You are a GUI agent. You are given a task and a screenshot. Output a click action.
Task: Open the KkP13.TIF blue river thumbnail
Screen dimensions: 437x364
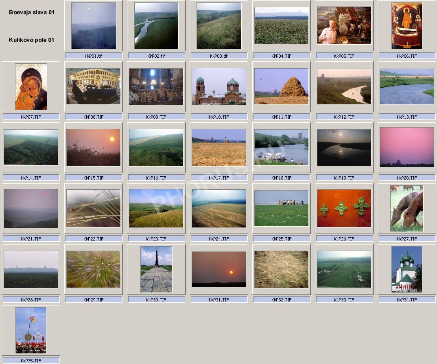tap(407, 87)
